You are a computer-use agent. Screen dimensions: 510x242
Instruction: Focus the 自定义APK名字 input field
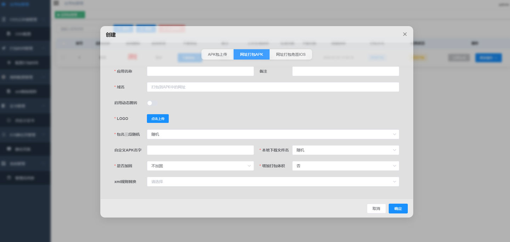coord(200,150)
